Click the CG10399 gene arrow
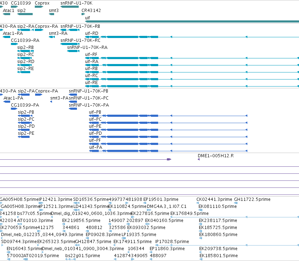Screen dimensions: 299x261 14,7
